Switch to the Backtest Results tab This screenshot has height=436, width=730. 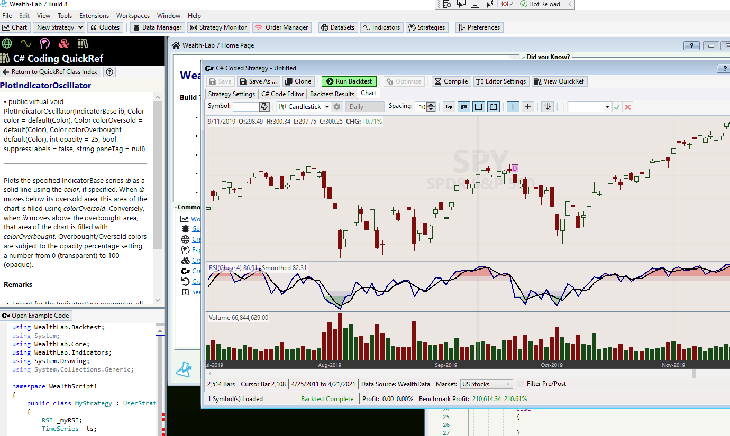332,94
